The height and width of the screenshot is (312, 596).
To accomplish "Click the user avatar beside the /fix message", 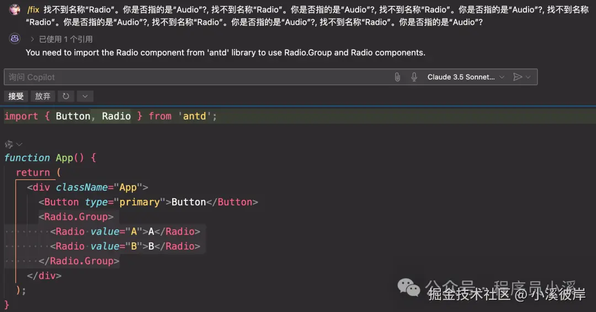I will pyautogui.click(x=15, y=9).
